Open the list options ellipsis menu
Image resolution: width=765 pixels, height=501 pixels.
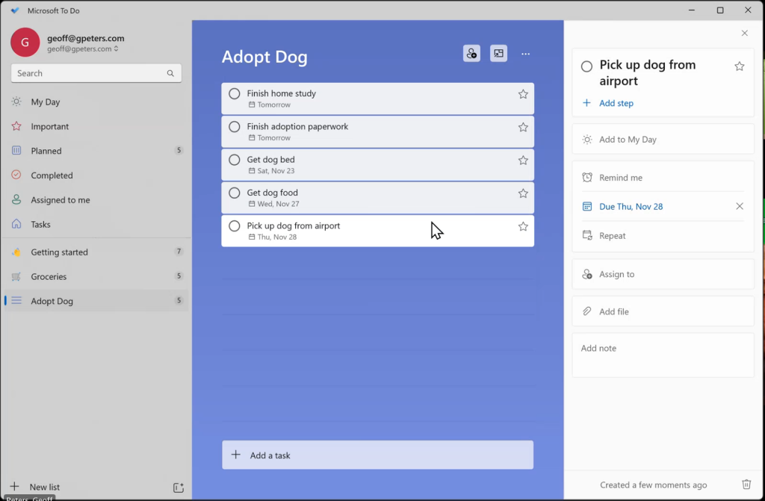[x=525, y=54]
